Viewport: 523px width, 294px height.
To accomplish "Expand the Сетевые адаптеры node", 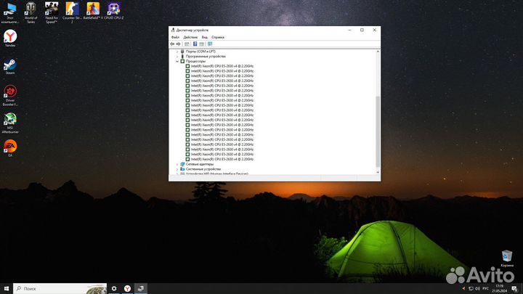I will 177,164.
